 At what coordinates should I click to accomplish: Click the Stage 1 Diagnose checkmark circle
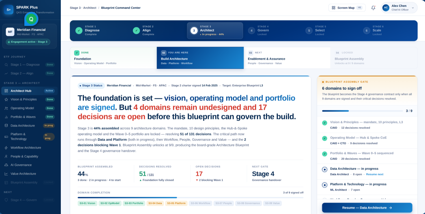tap(79, 30)
